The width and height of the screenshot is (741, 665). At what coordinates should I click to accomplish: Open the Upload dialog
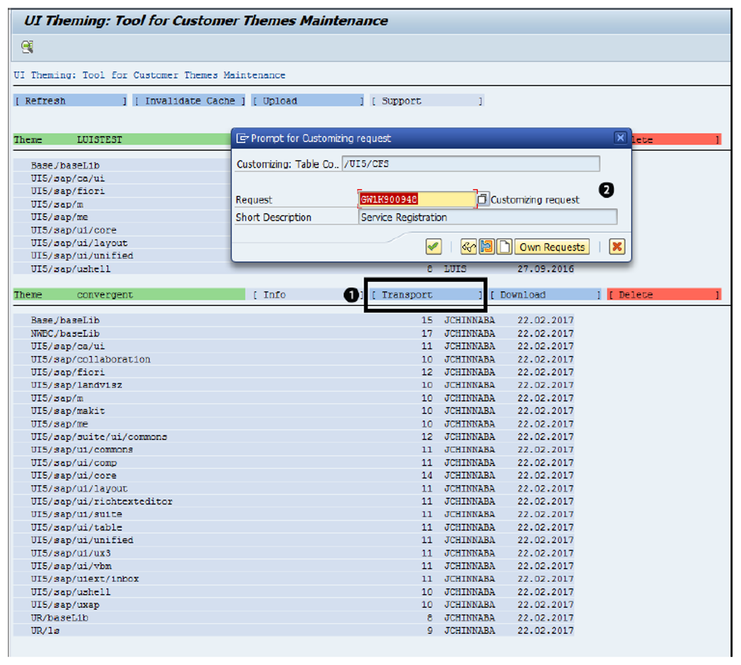pos(307,101)
